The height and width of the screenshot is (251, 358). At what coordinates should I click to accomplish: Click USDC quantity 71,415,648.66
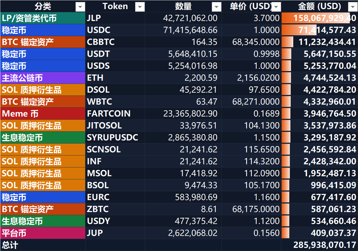point(183,30)
